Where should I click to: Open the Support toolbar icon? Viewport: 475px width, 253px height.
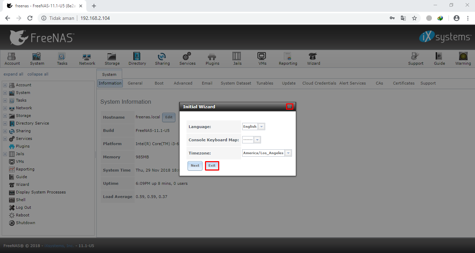tap(415, 59)
